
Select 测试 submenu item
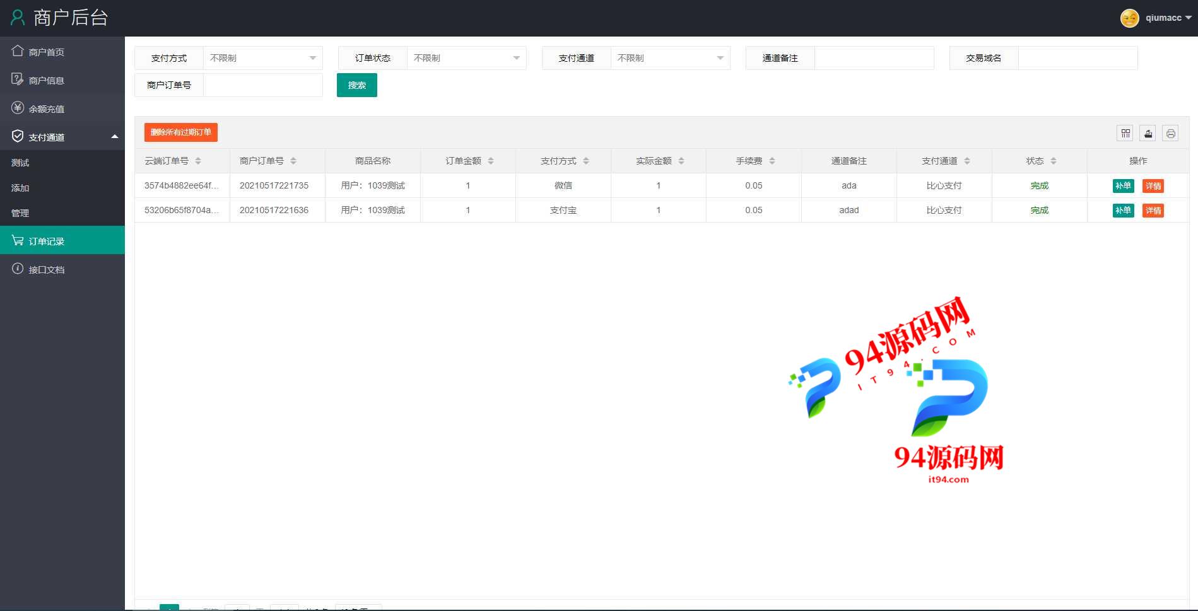pos(62,163)
